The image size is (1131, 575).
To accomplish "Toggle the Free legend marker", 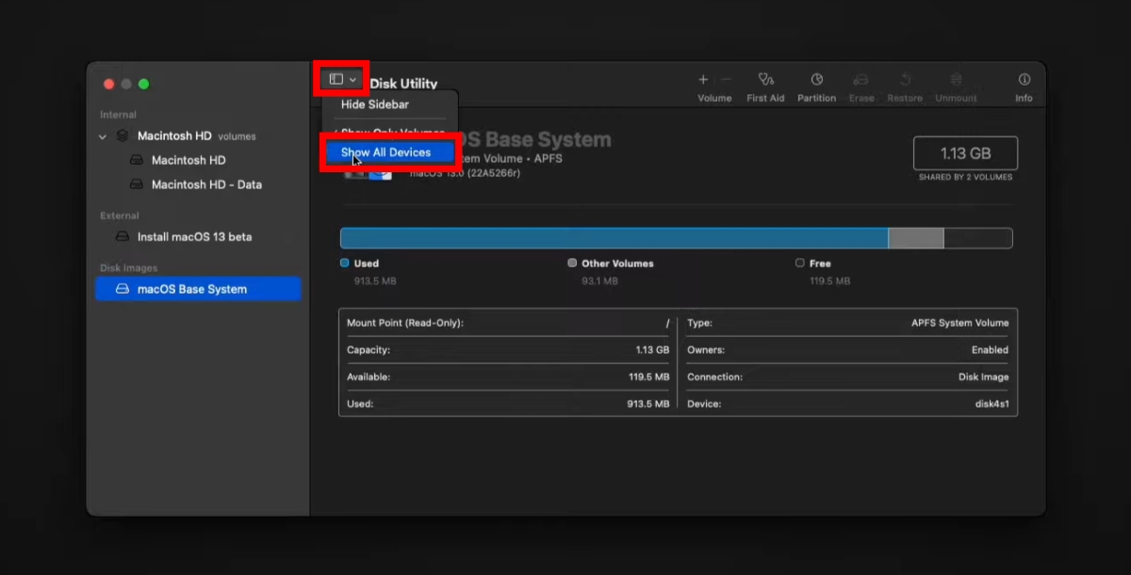I will [799, 264].
